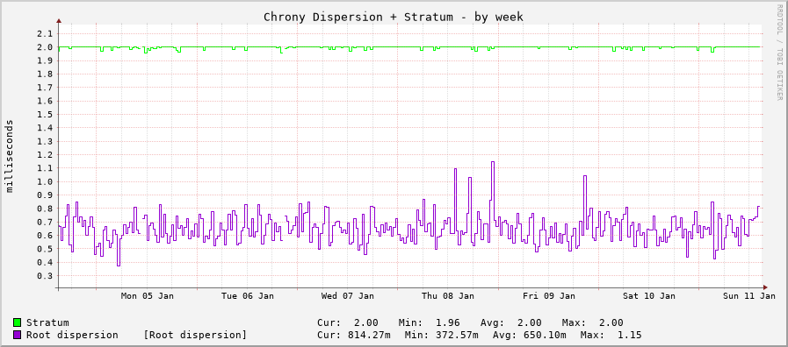Click Stratum 'Max: 2.00' value
Image resolution: width=788 pixels, height=347 pixels.
pos(593,322)
